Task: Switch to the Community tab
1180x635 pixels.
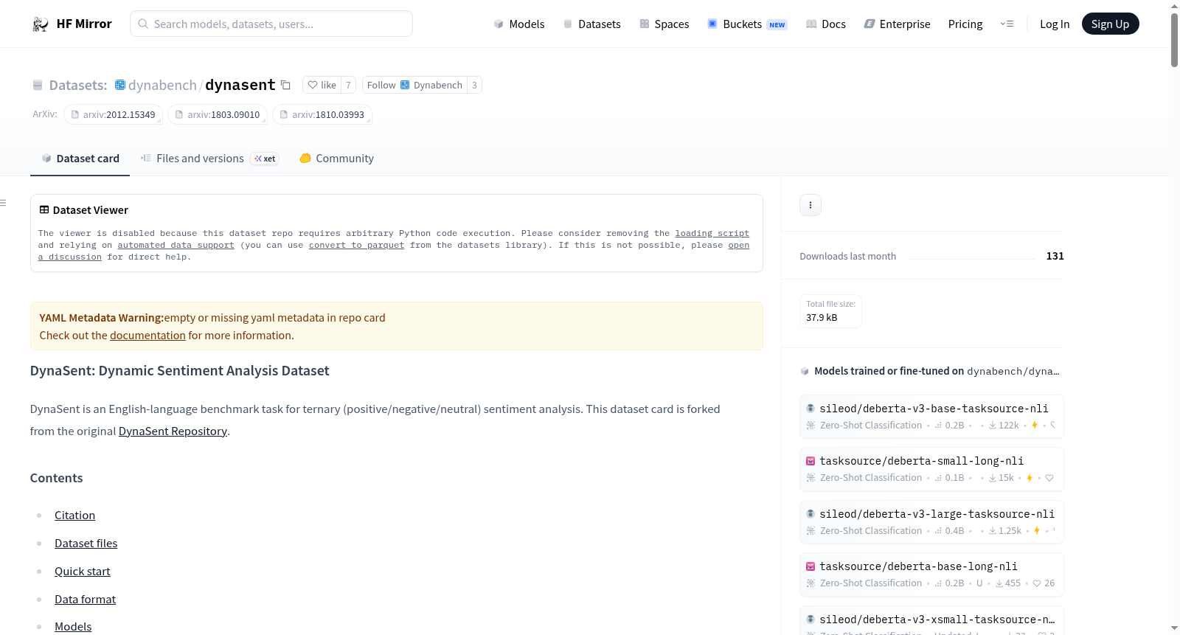Action: 336,159
